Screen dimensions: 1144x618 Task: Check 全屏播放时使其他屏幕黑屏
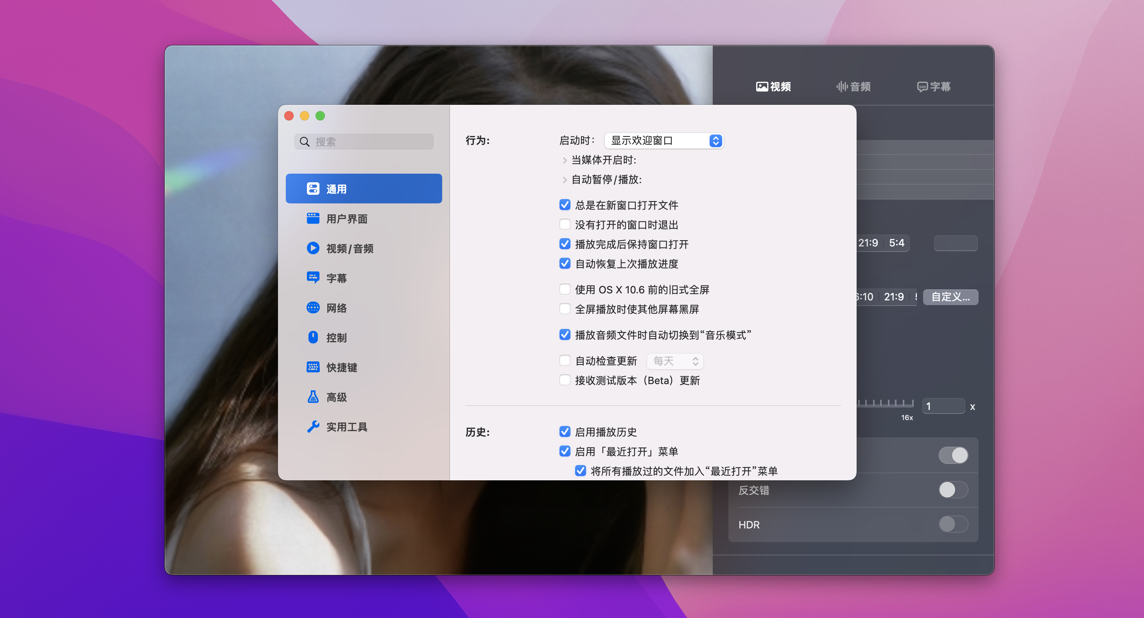click(x=565, y=309)
